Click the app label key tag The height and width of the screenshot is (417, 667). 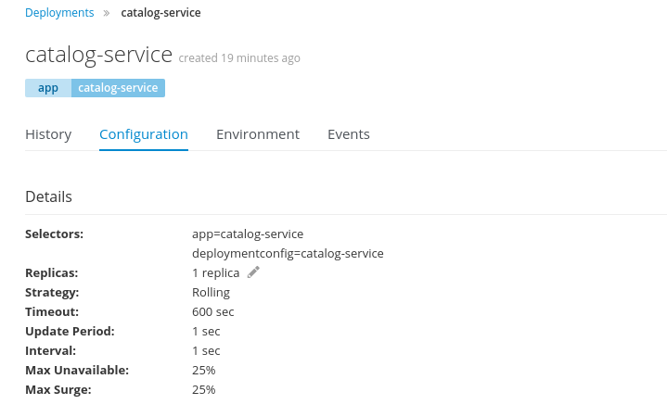48,88
